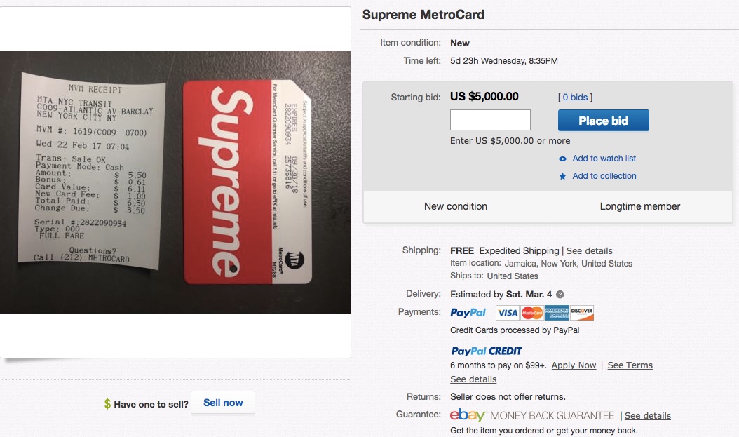Click the delivery estimate info question mark icon
739x437 pixels.
point(560,295)
